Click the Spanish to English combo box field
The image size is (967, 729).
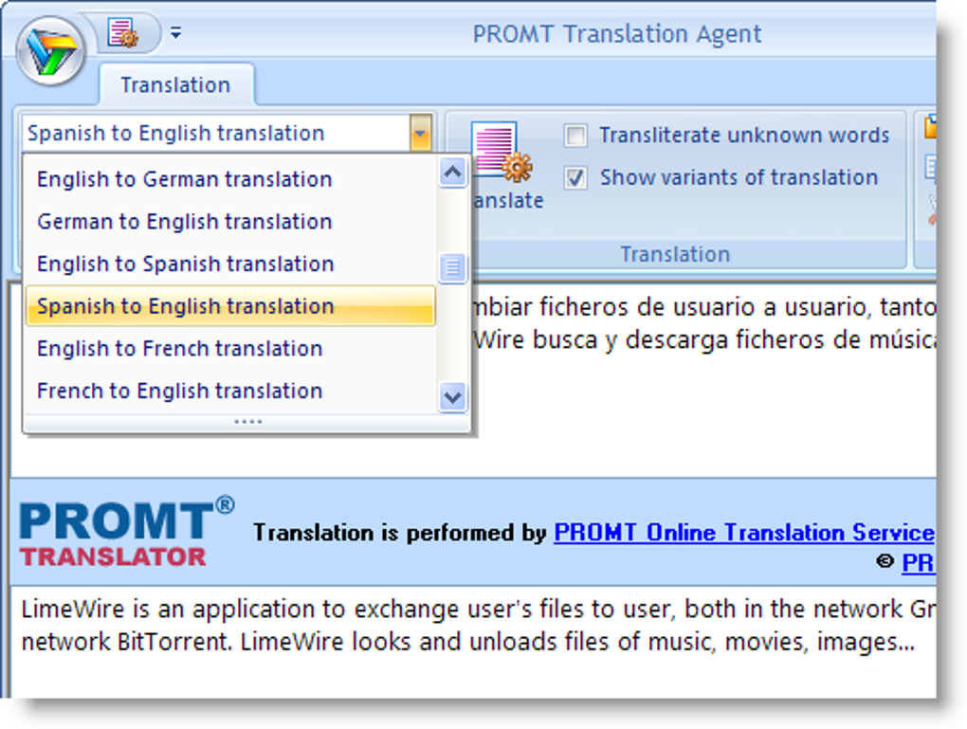tap(216, 134)
